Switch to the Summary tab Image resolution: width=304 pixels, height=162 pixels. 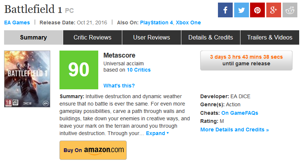(x=33, y=37)
